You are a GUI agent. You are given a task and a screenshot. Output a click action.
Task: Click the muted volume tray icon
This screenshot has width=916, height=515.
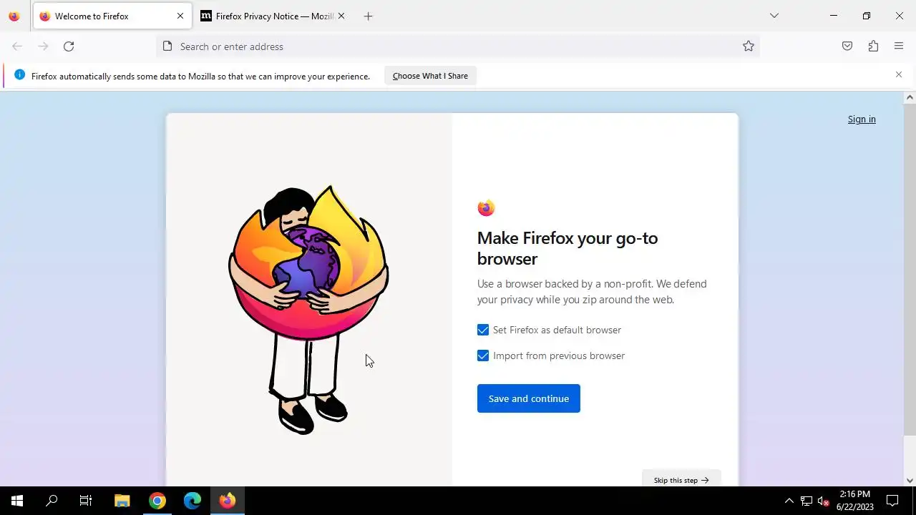tap(824, 501)
